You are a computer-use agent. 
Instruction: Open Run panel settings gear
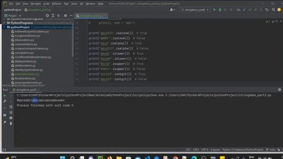tap(279, 90)
